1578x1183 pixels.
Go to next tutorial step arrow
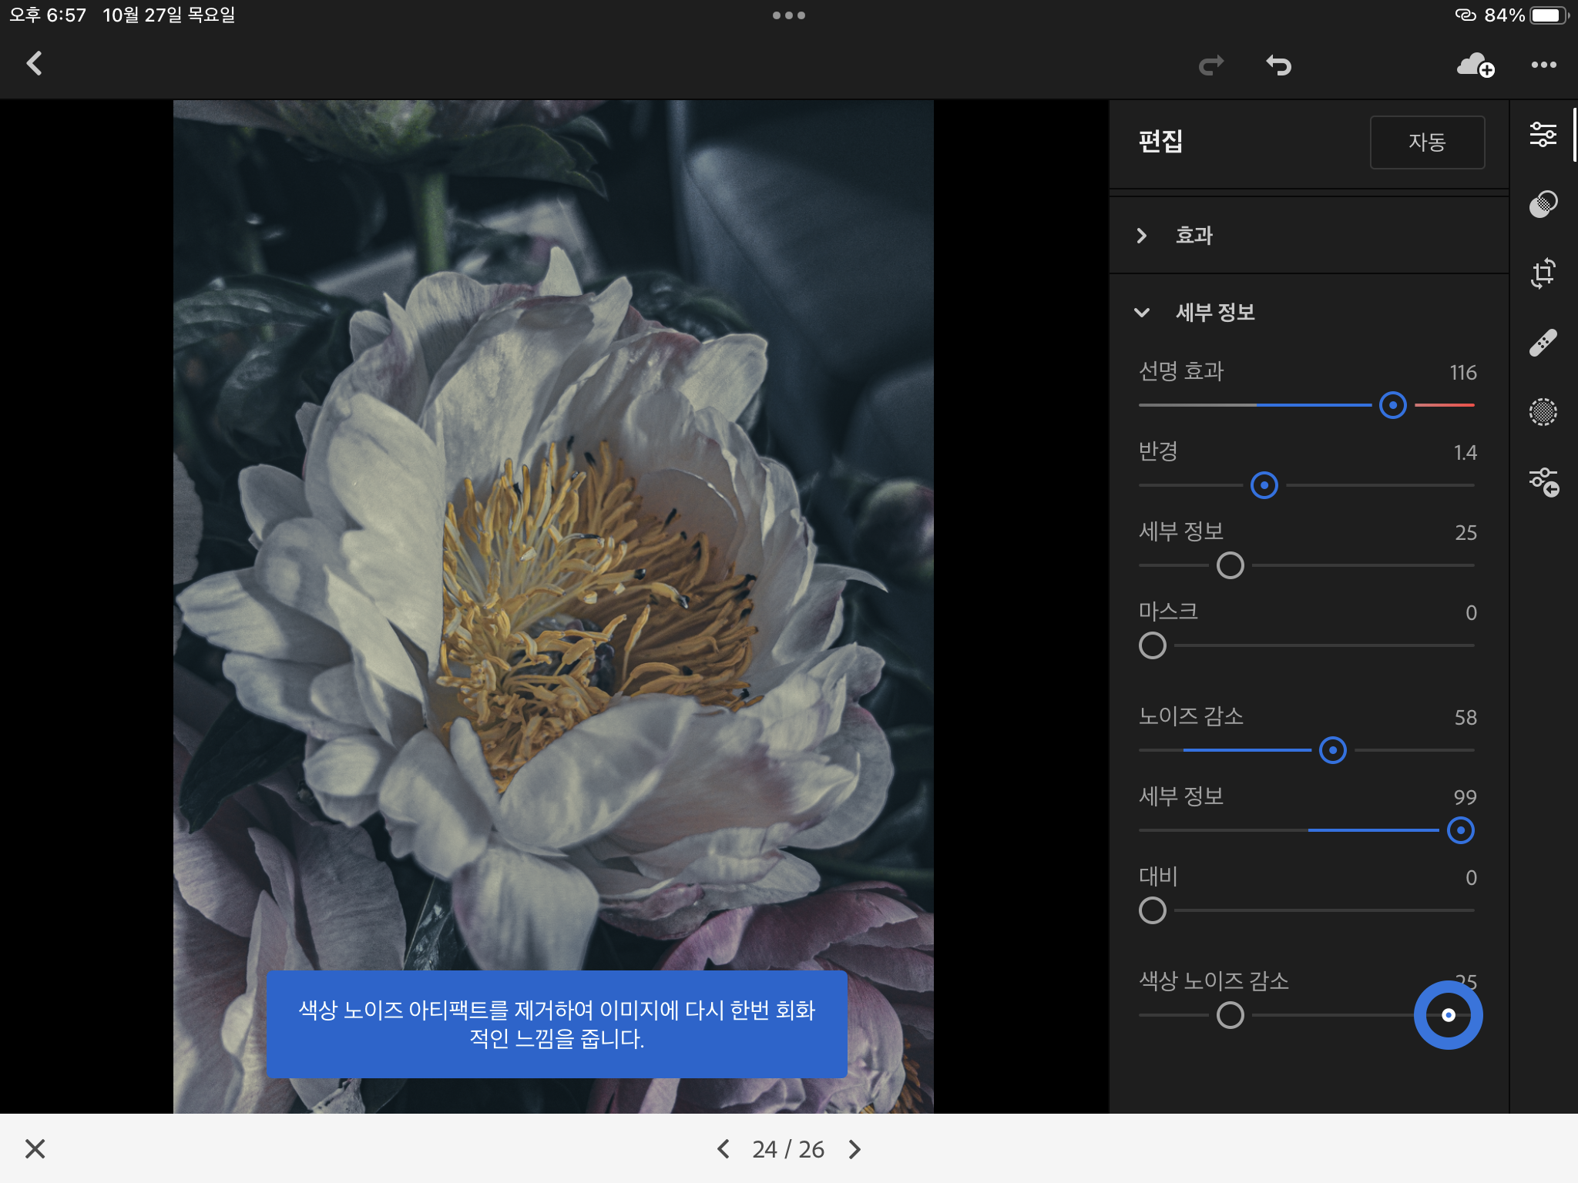click(854, 1149)
